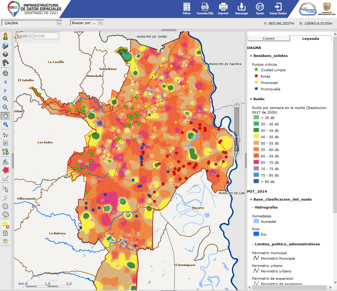This screenshot has width=337, height=291.
Task: Go to previous map extent arrow
Action: pos(5,82)
